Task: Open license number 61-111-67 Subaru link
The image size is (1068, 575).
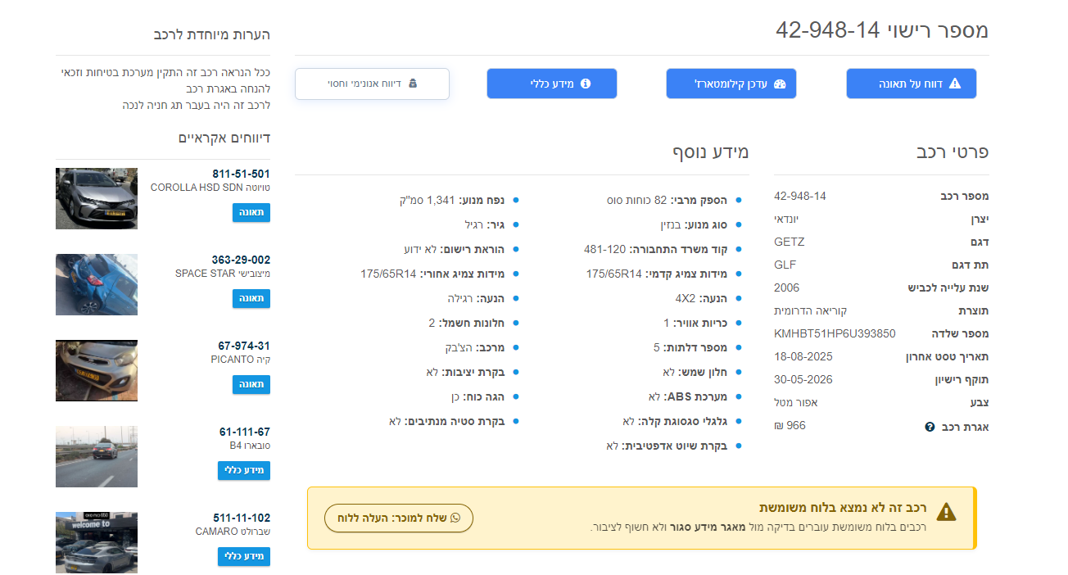Action: (x=244, y=432)
